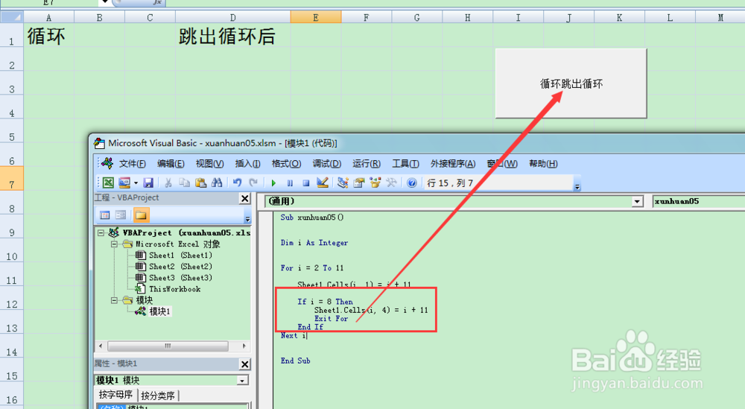This screenshot has height=409, width=745.
Task: Open the Properties Window icon
Action: (x=359, y=183)
